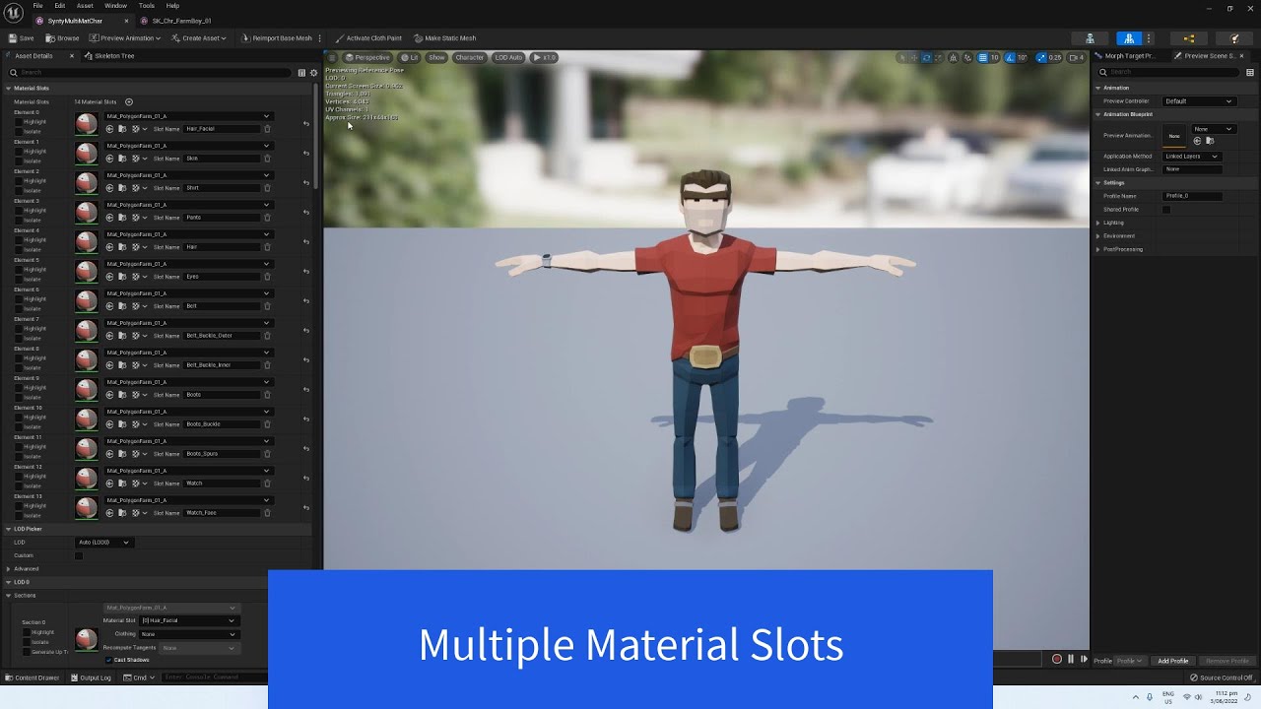Enable Highlight for Element 0
Screen dimensions: 1261x709
[x=19, y=122]
